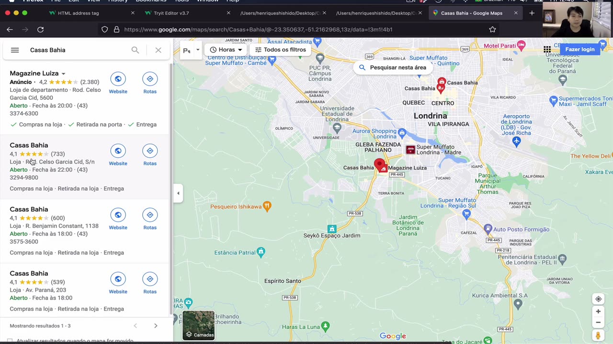Open the Bookmarks menu

tap(151, 1)
